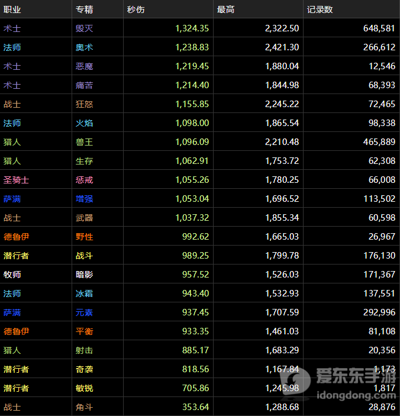This screenshot has width=400, height=416.
Task: Sort the table by 职业 column header
Action: [12, 9]
